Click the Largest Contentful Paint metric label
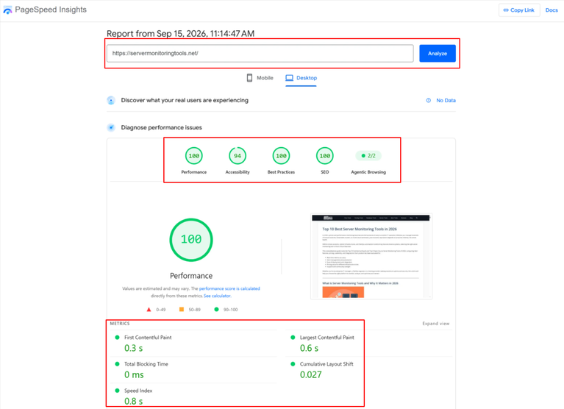This screenshot has height=409, width=564. [327, 338]
